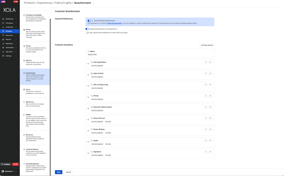Viewport: 284px width, 176px height.
Task: Open the Pricing section
Action: (x=28, y=46)
